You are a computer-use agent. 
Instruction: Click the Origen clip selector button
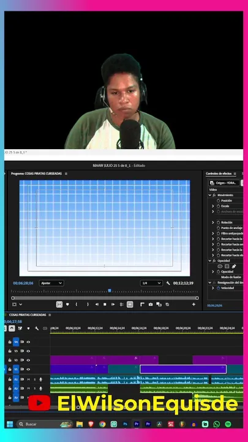pyautogui.click(x=224, y=183)
